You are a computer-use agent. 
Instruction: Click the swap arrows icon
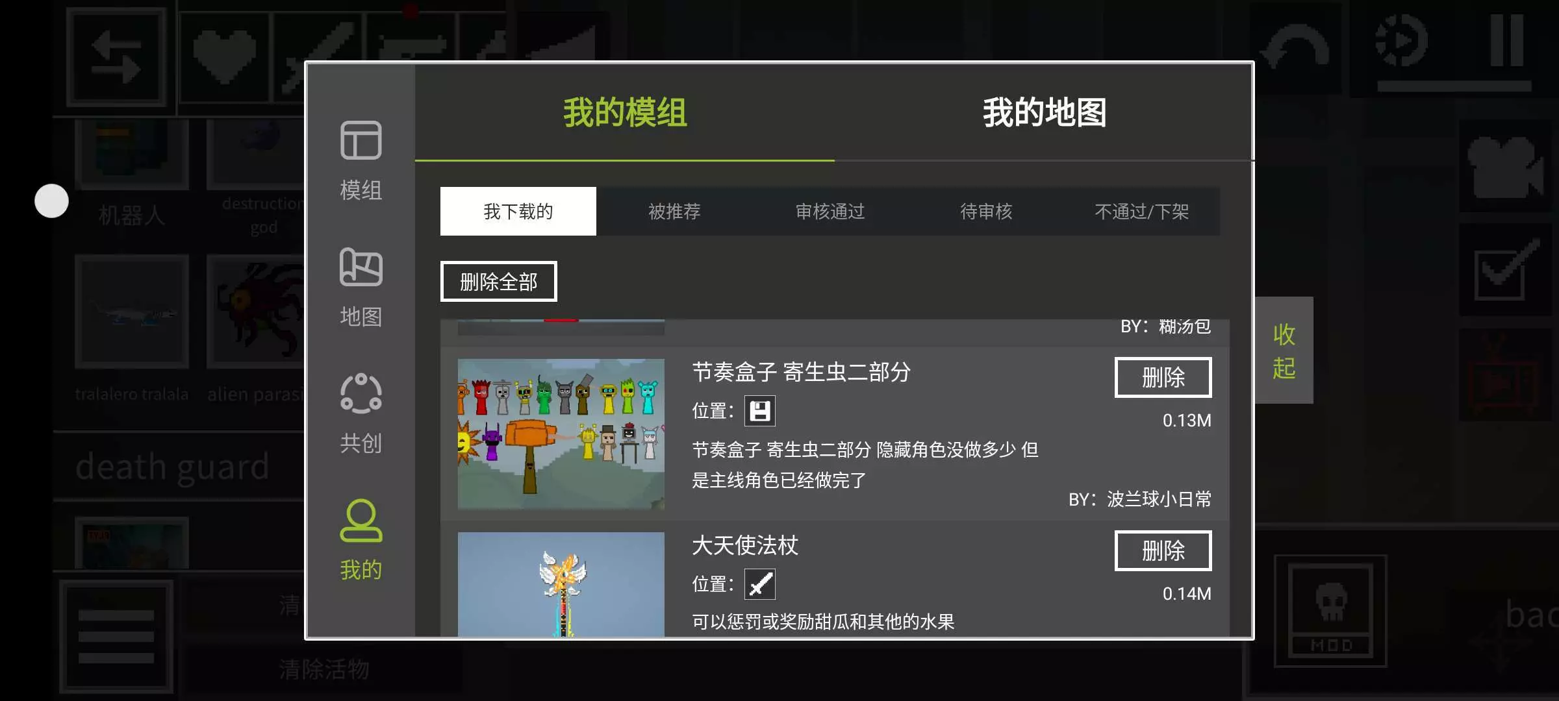(x=116, y=57)
